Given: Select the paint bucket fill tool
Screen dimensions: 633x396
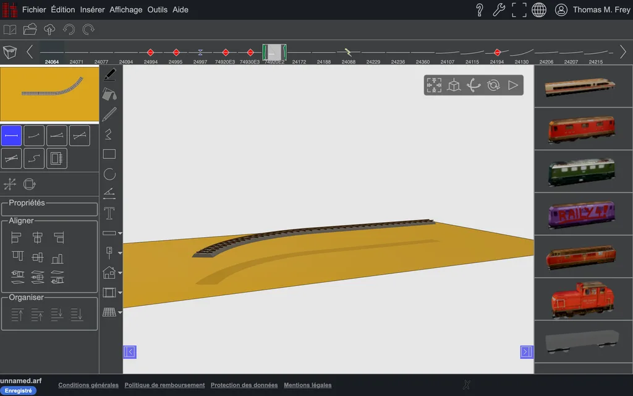Looking at the screenshot, I should (x=109, y=94).
